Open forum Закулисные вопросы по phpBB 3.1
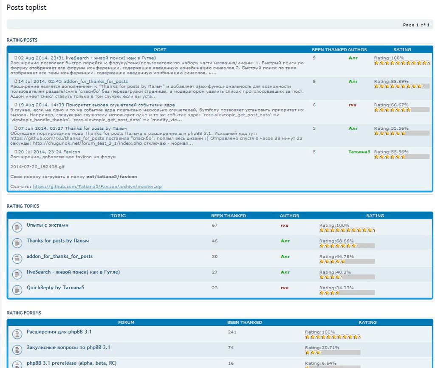 [68, 348]
